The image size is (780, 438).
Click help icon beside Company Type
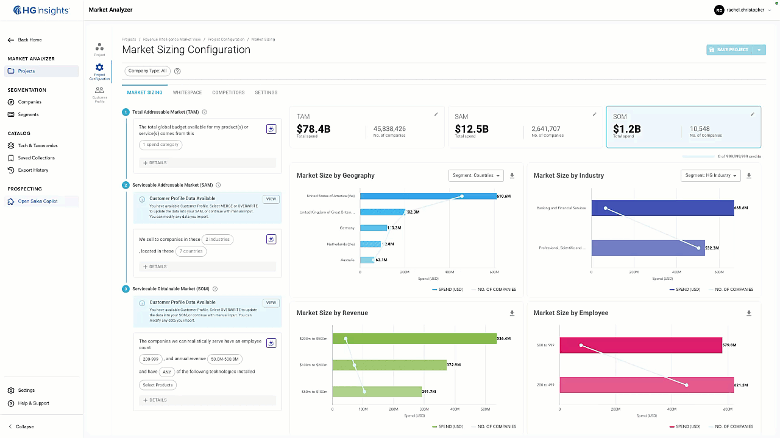coord(177,71)
